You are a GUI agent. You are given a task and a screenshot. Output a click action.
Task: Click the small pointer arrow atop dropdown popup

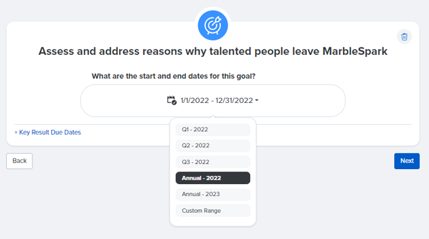tap(213, 117)
